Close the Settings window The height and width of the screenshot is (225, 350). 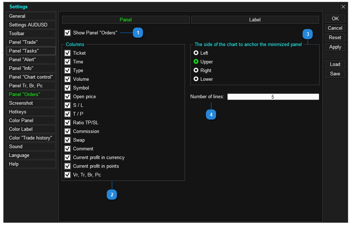coord(343,7)
